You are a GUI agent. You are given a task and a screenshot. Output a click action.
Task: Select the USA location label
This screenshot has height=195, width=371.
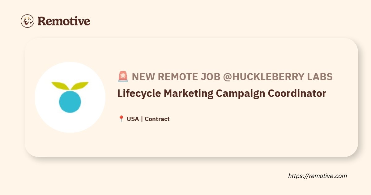133,119
